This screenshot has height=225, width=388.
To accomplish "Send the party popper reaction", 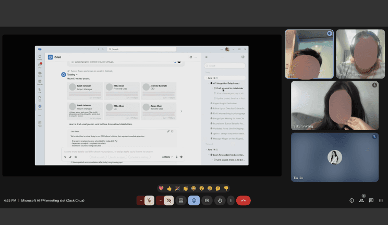I will pyautogui.click(x=177, y=189).
